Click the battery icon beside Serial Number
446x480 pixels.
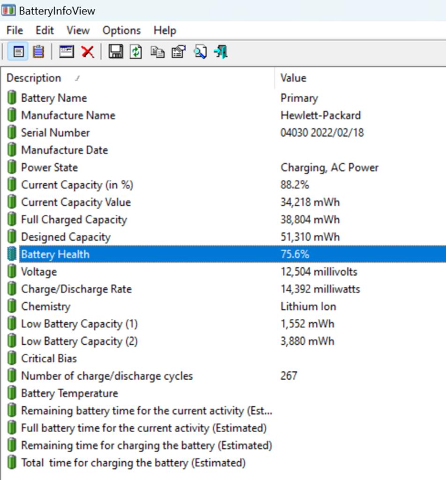pos(12,133)
